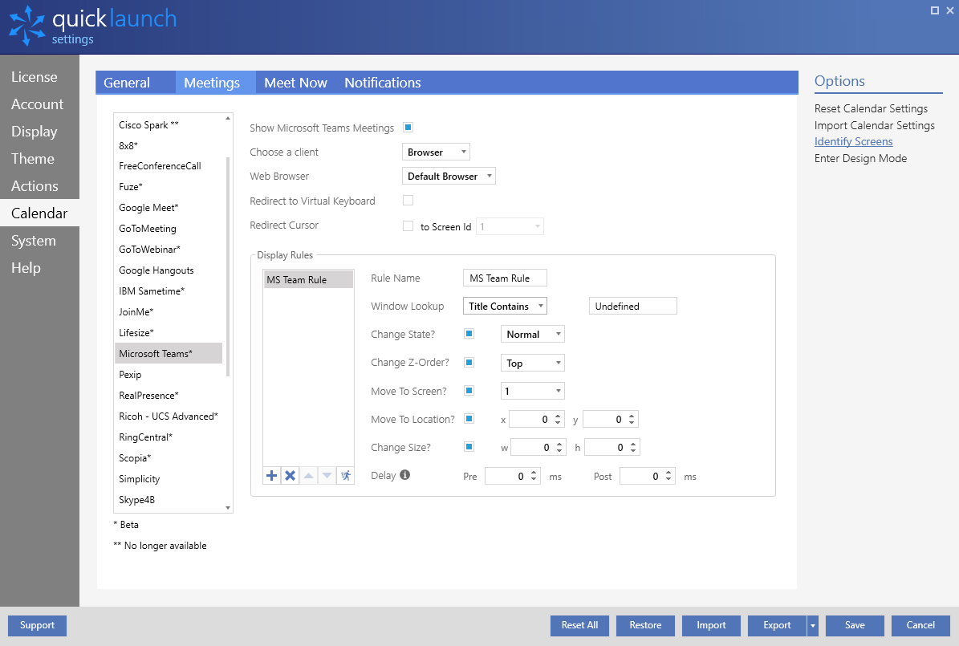Enable Redirect Cursor checkbox

(x=408, y=225)
